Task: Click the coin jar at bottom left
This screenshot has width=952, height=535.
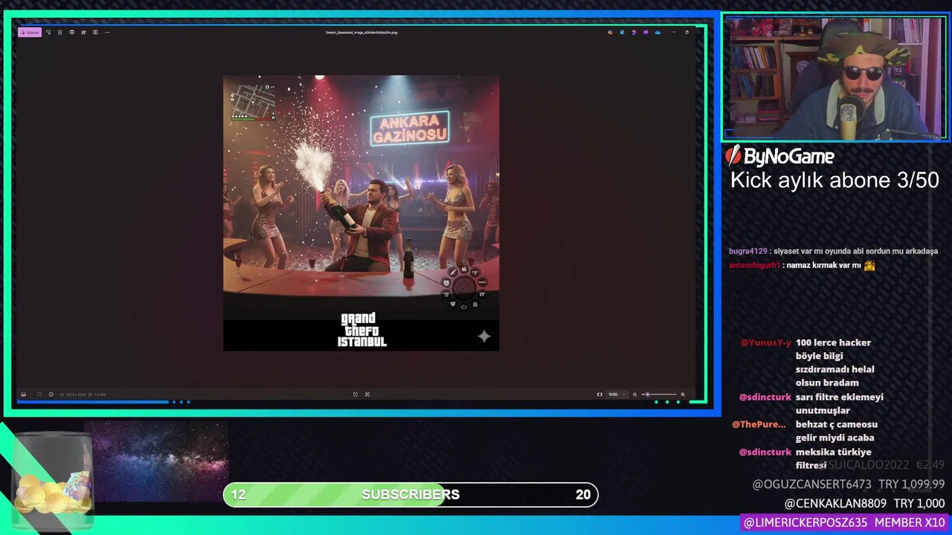Action: pyautogui.click(x=52, y=480)
